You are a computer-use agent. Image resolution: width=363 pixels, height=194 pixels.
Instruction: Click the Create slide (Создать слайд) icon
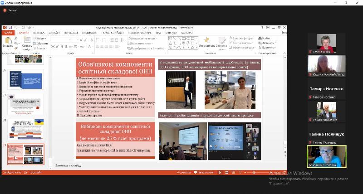pos(26,40)
